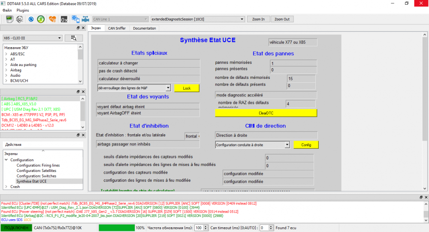Open the X85 - CLIO III vehicle dropdown
Screen dimensions: 429x232
[32, 38]
